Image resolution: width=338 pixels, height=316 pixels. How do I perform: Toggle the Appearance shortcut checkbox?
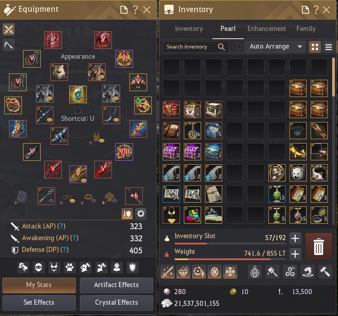[x=77, y=110]
